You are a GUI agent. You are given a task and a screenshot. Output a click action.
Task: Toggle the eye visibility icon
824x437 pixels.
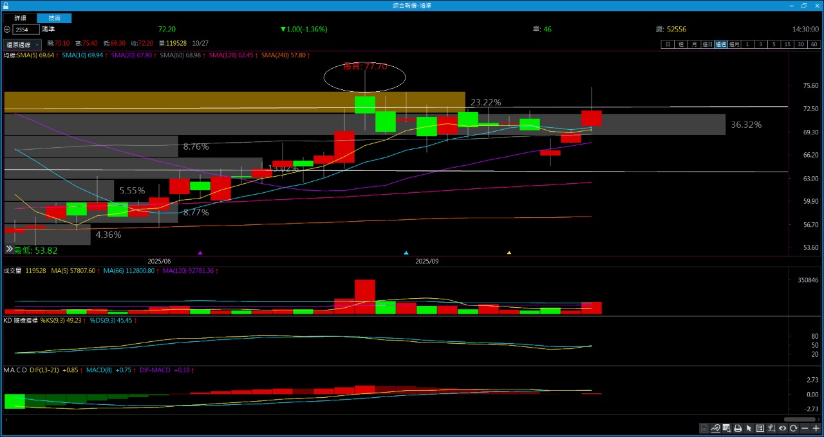click(782, 428)
